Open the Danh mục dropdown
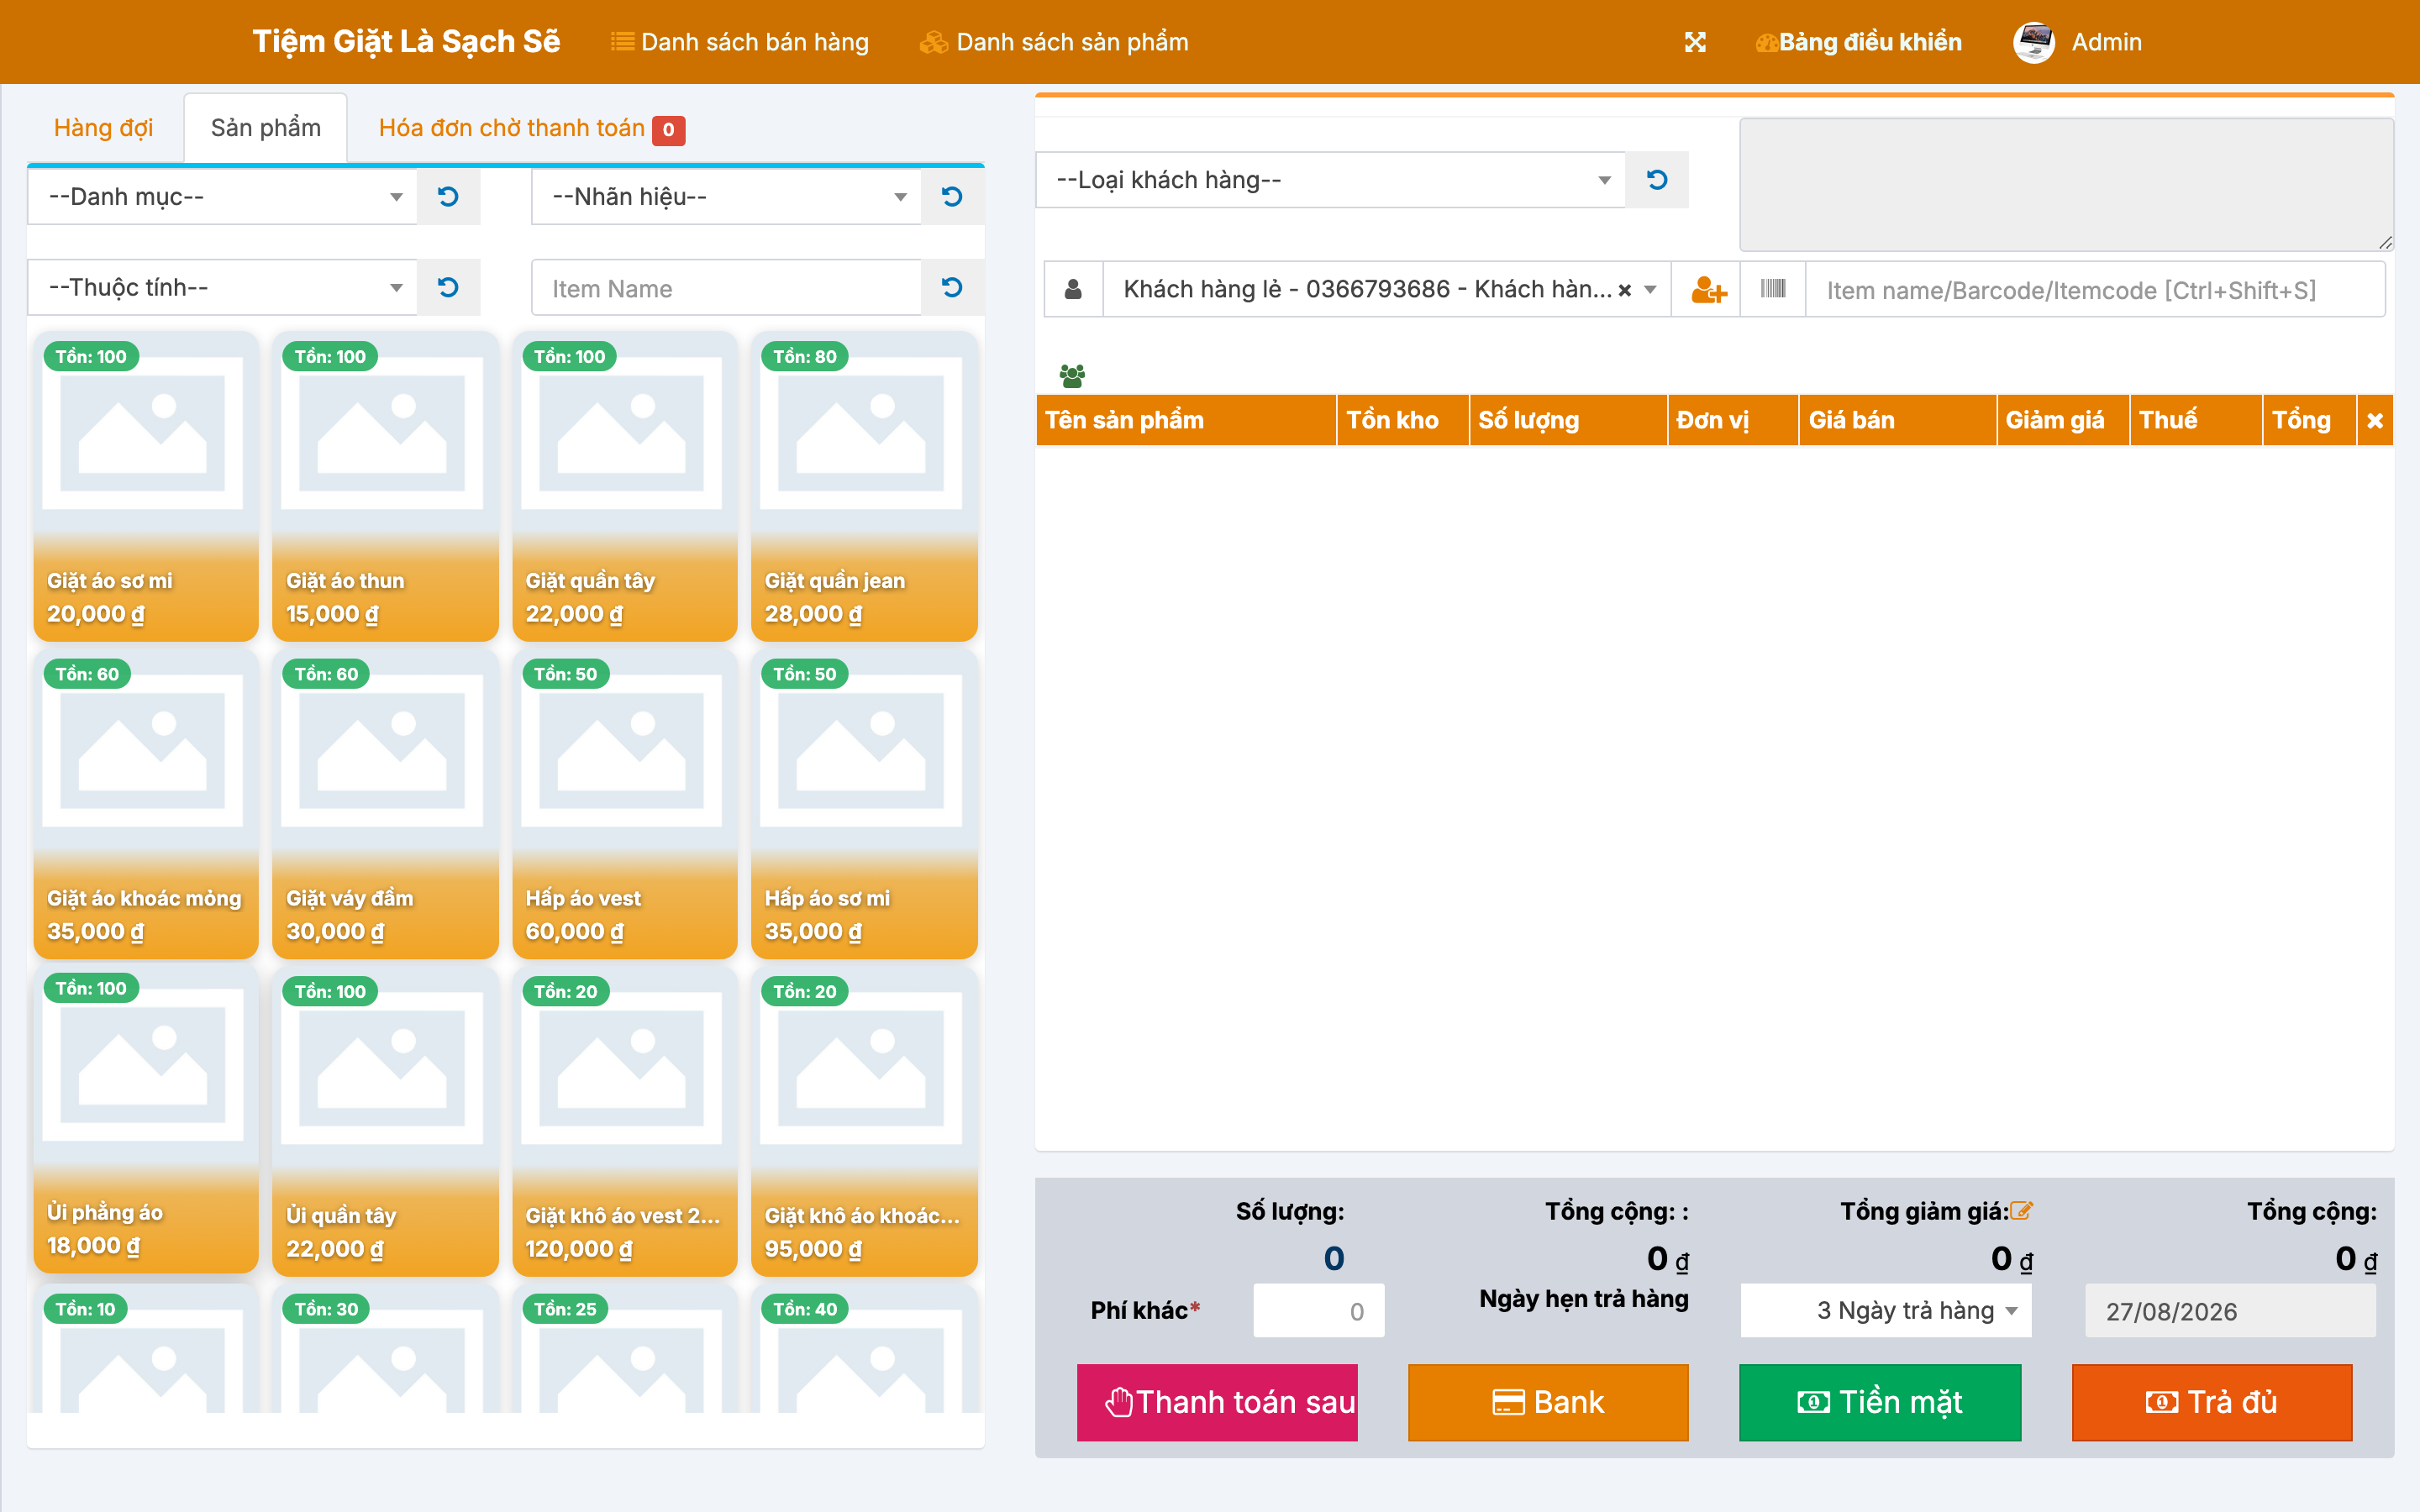 [222, 197]
